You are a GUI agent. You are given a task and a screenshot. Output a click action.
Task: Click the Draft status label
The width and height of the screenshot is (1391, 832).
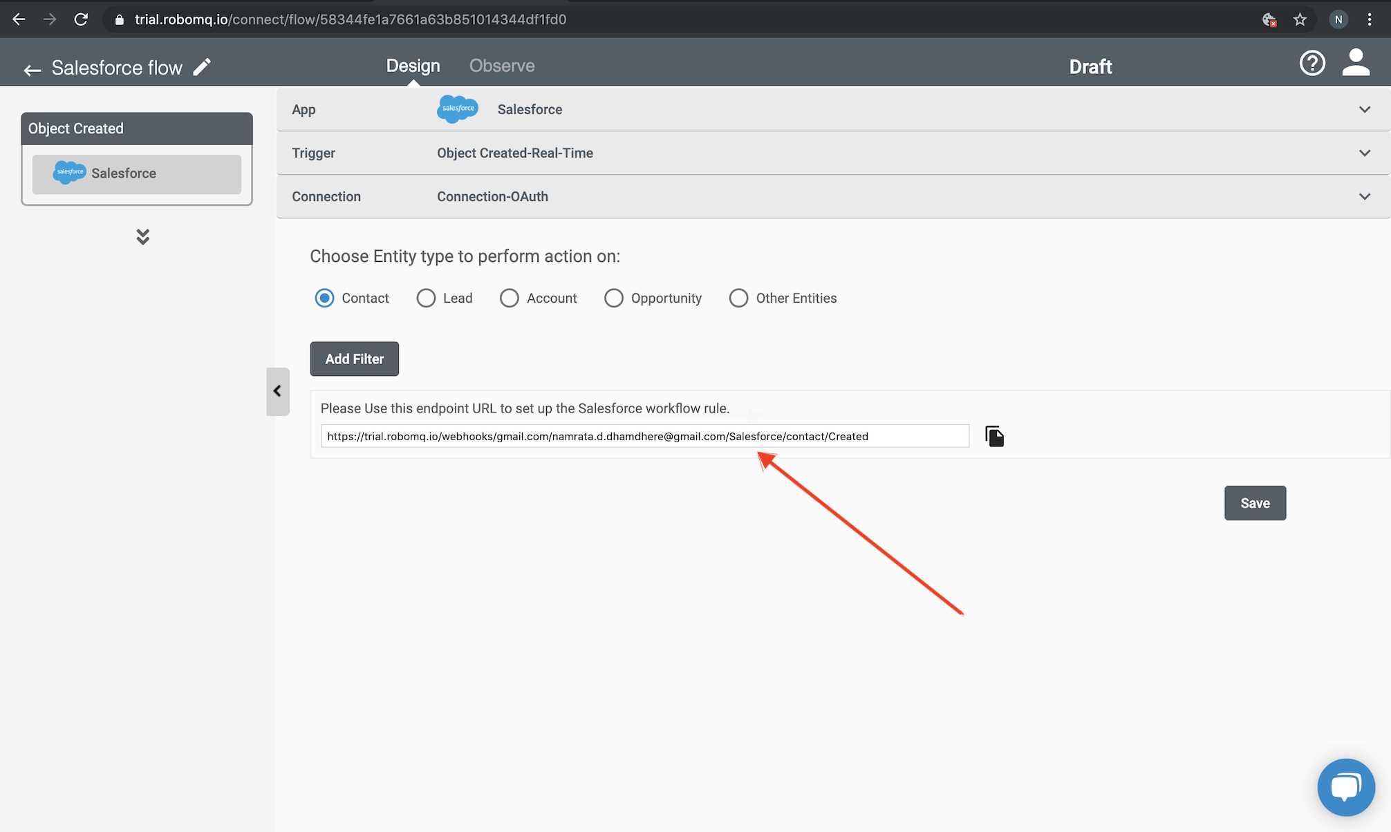[1090, 66]
